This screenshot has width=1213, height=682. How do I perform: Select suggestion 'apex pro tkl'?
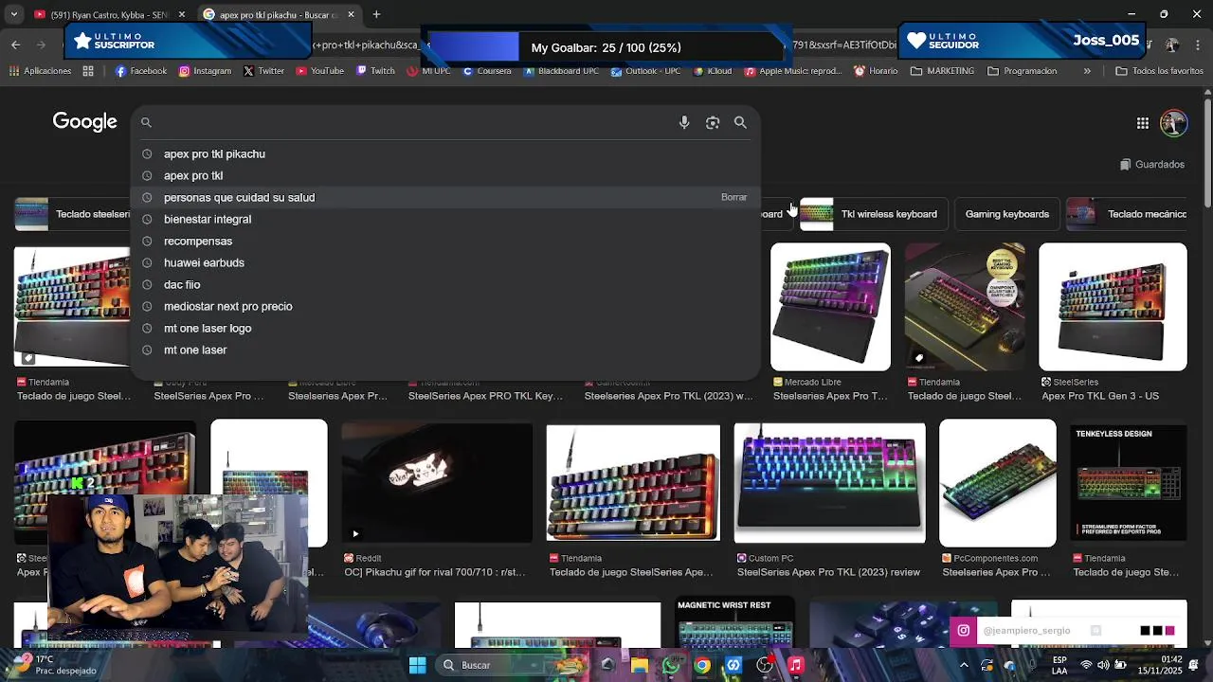[x=445, y=175]
